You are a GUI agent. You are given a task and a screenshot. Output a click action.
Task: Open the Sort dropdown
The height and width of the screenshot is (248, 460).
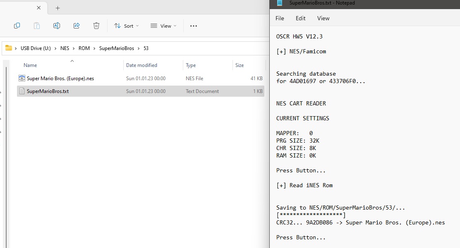(127, 26)
